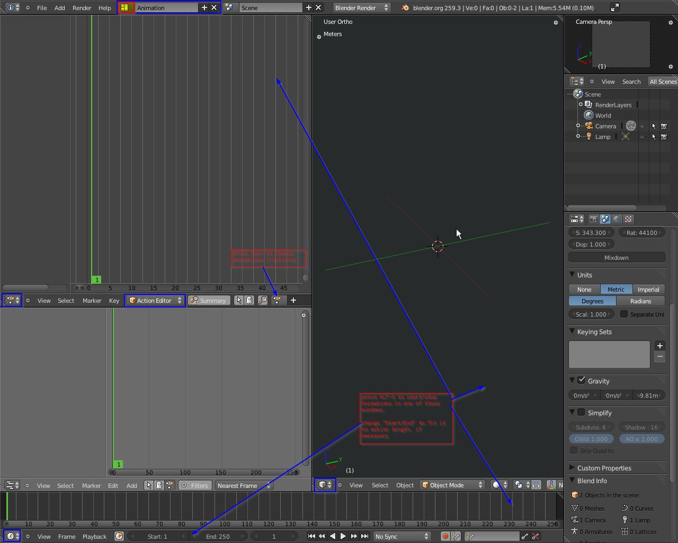Jump to the last frame in timeline

(x=364, y=536)
